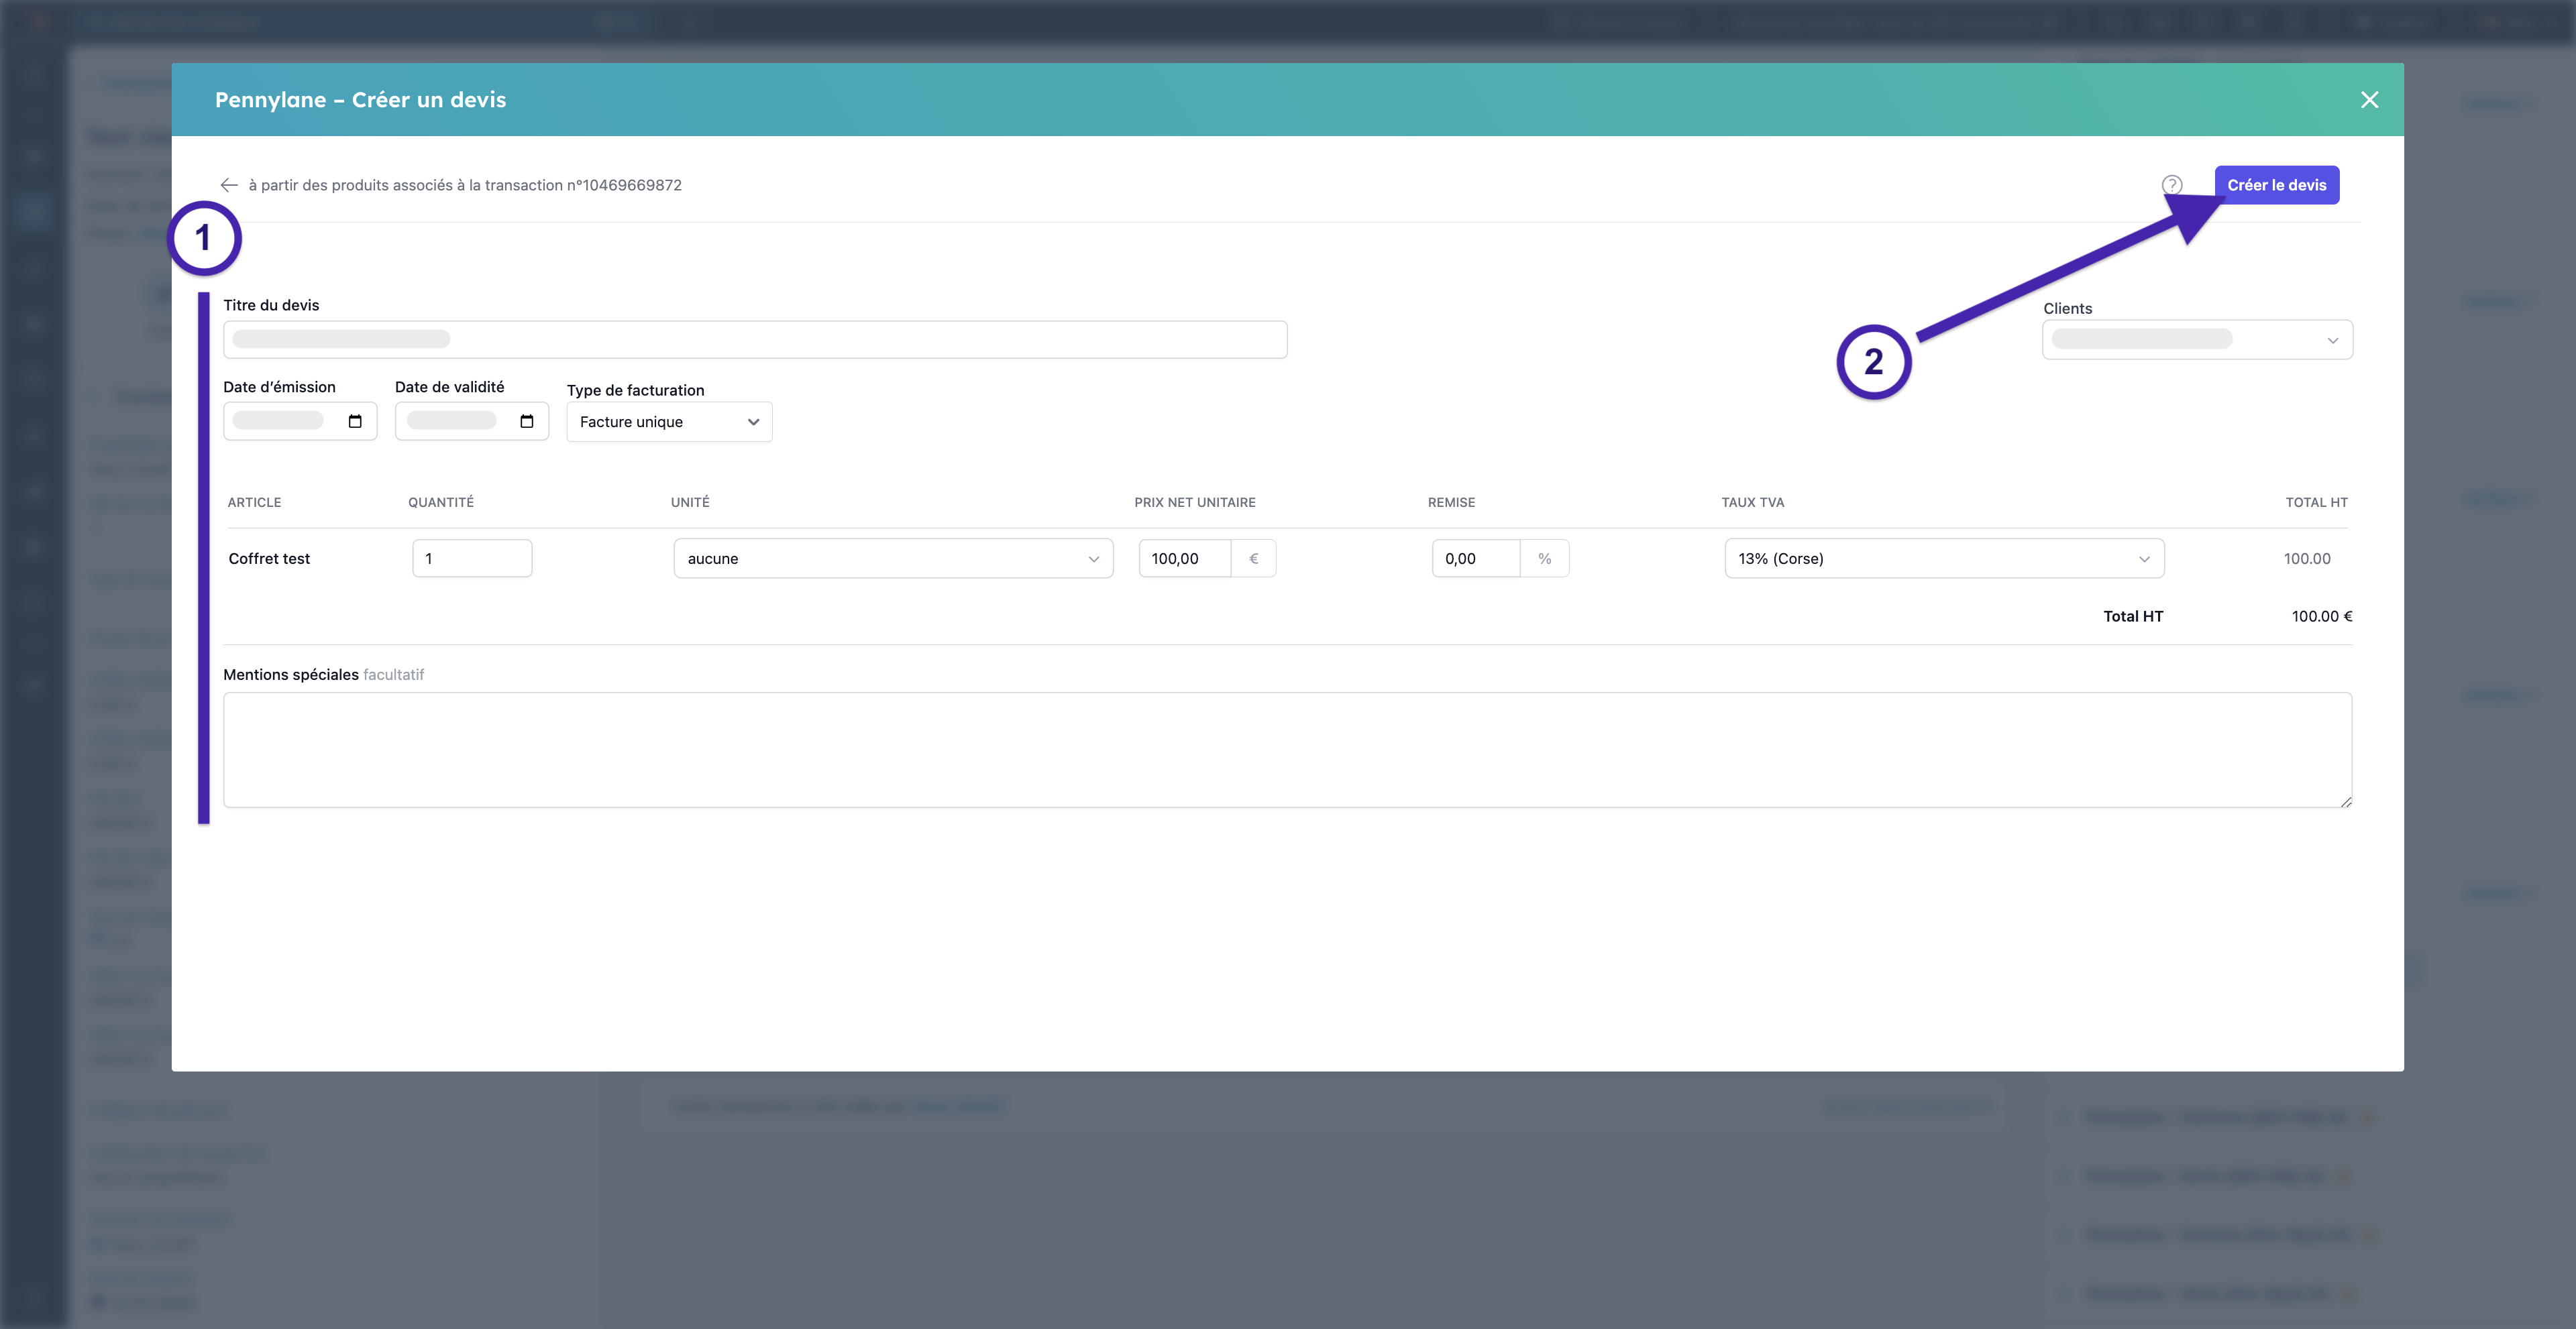Click the REMISE column header
Image resolution: width=2576 pixels, height=1329 pixels.
coord(1451,503)
